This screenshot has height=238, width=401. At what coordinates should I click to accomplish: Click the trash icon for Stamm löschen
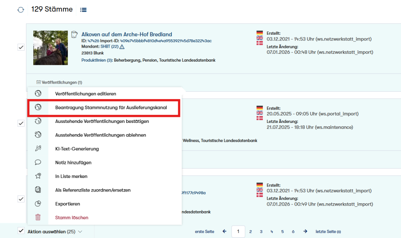point(38,217)
